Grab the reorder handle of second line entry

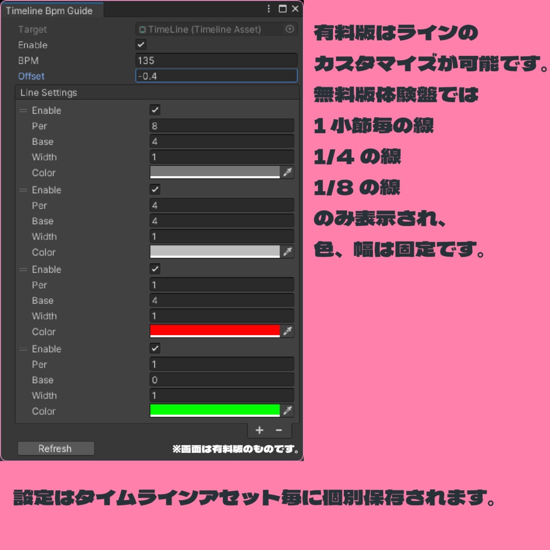pyautogui.click(x=23, y=190)
